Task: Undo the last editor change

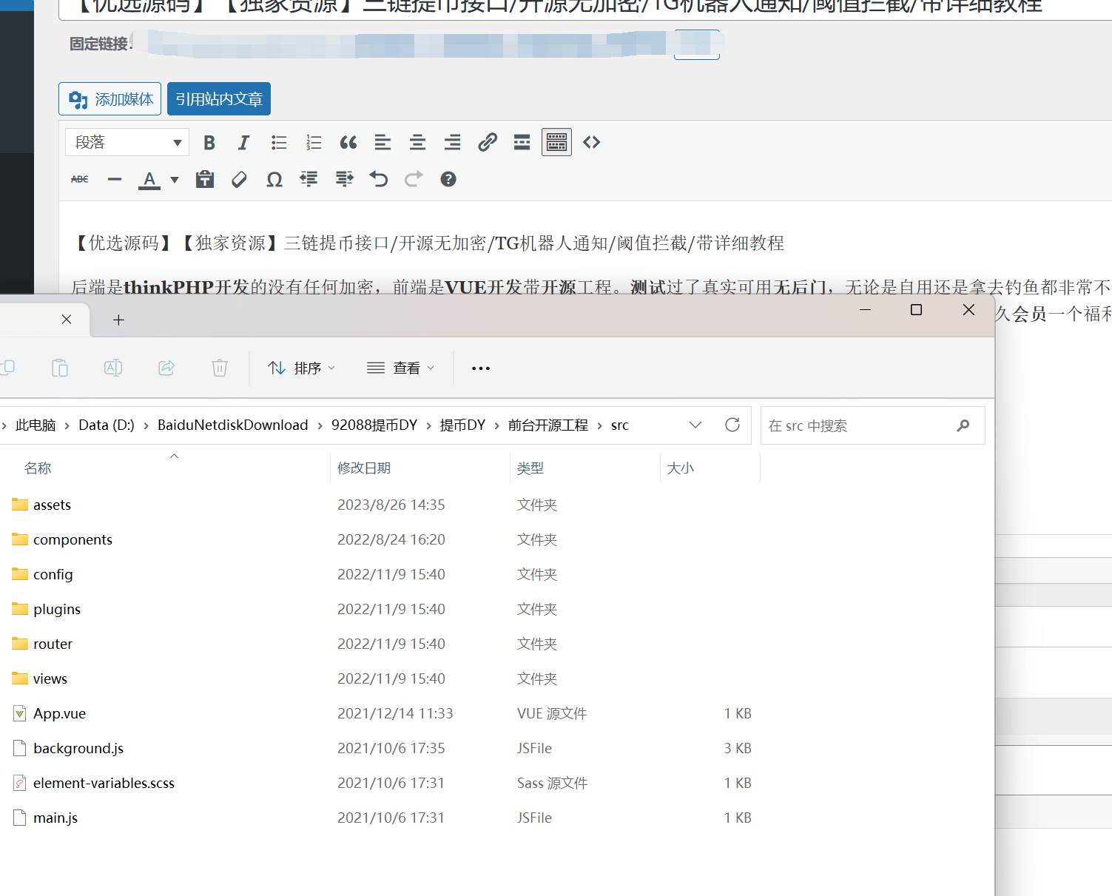Action: [x=379, y=179]
